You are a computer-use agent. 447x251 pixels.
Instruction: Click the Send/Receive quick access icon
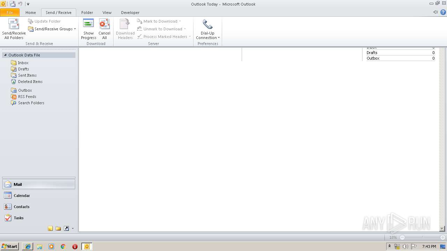tap(13, 4)
